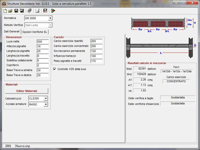Screen dimensions: 200x150
Task: Click the Af value 2.26
Action: [140, 79]
